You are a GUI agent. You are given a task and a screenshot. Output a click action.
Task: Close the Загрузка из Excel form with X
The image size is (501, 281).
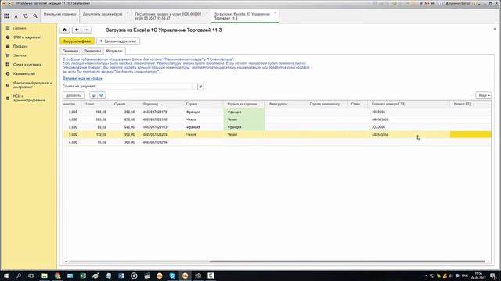tap(495, 30)
